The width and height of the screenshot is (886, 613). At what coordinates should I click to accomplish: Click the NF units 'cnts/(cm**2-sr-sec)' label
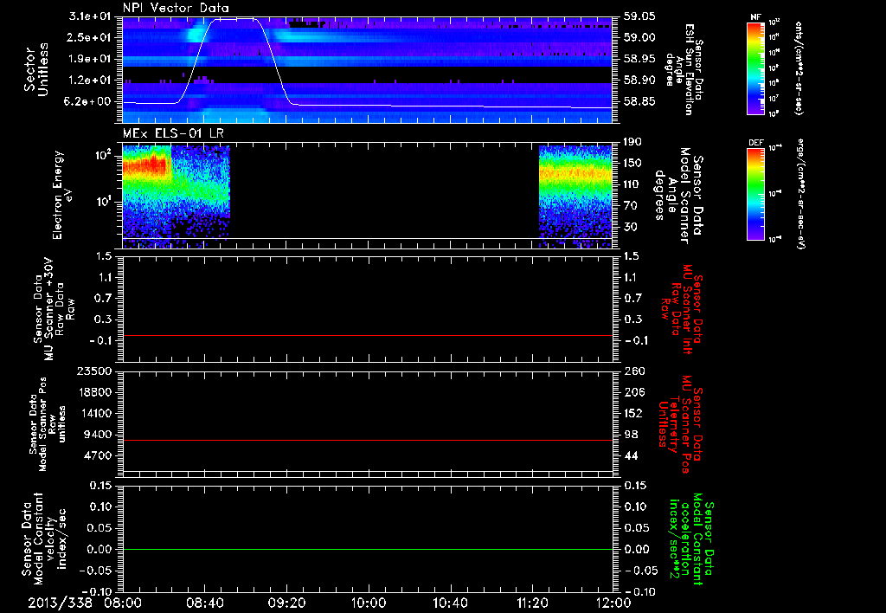799,68
